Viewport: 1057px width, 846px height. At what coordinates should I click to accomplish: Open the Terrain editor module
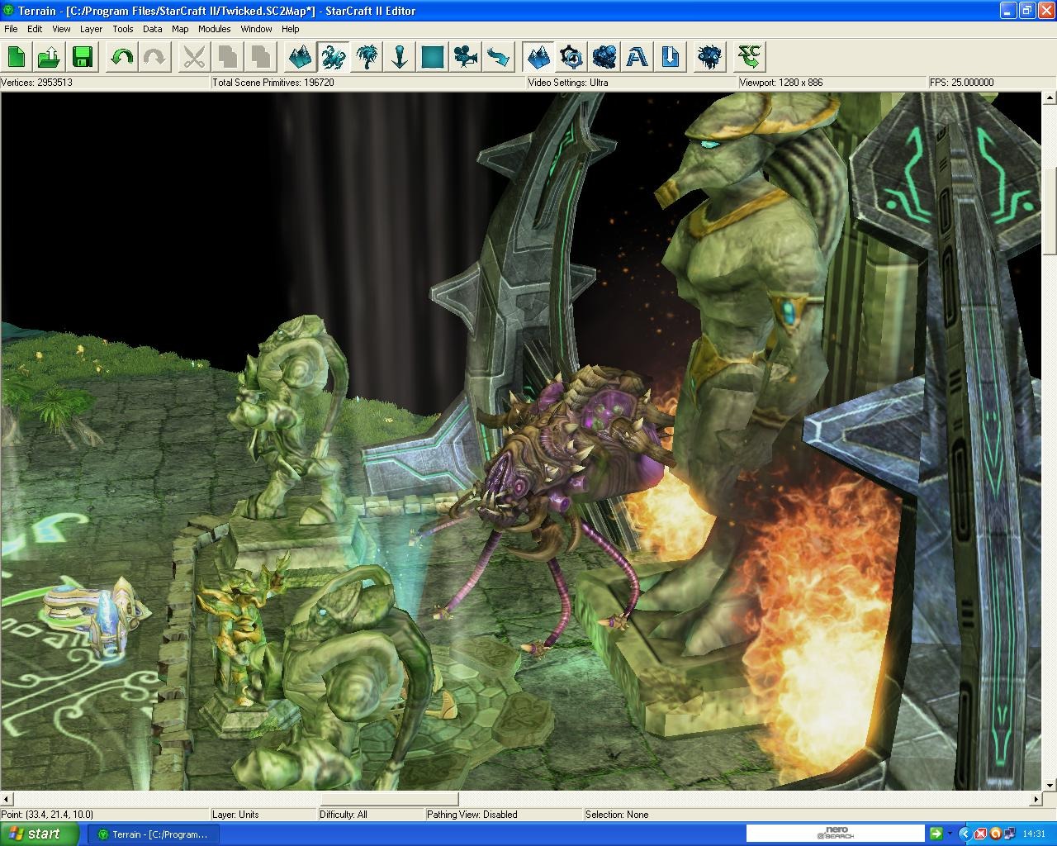[x=538, y=57]
